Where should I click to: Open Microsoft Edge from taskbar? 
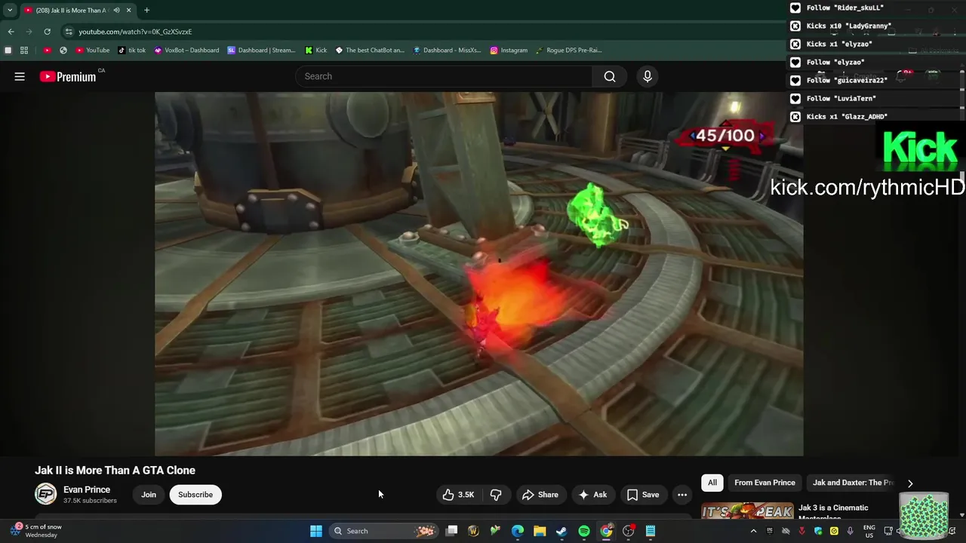coord(518,531)
